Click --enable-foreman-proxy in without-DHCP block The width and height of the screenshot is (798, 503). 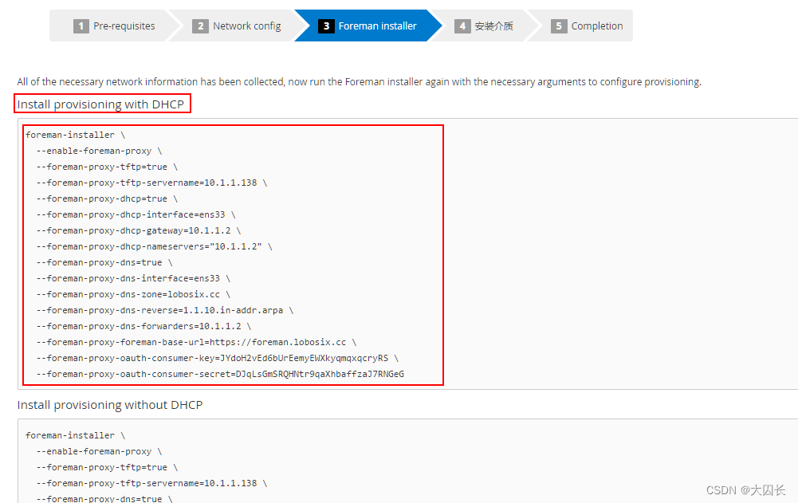[x=99, y=451]
